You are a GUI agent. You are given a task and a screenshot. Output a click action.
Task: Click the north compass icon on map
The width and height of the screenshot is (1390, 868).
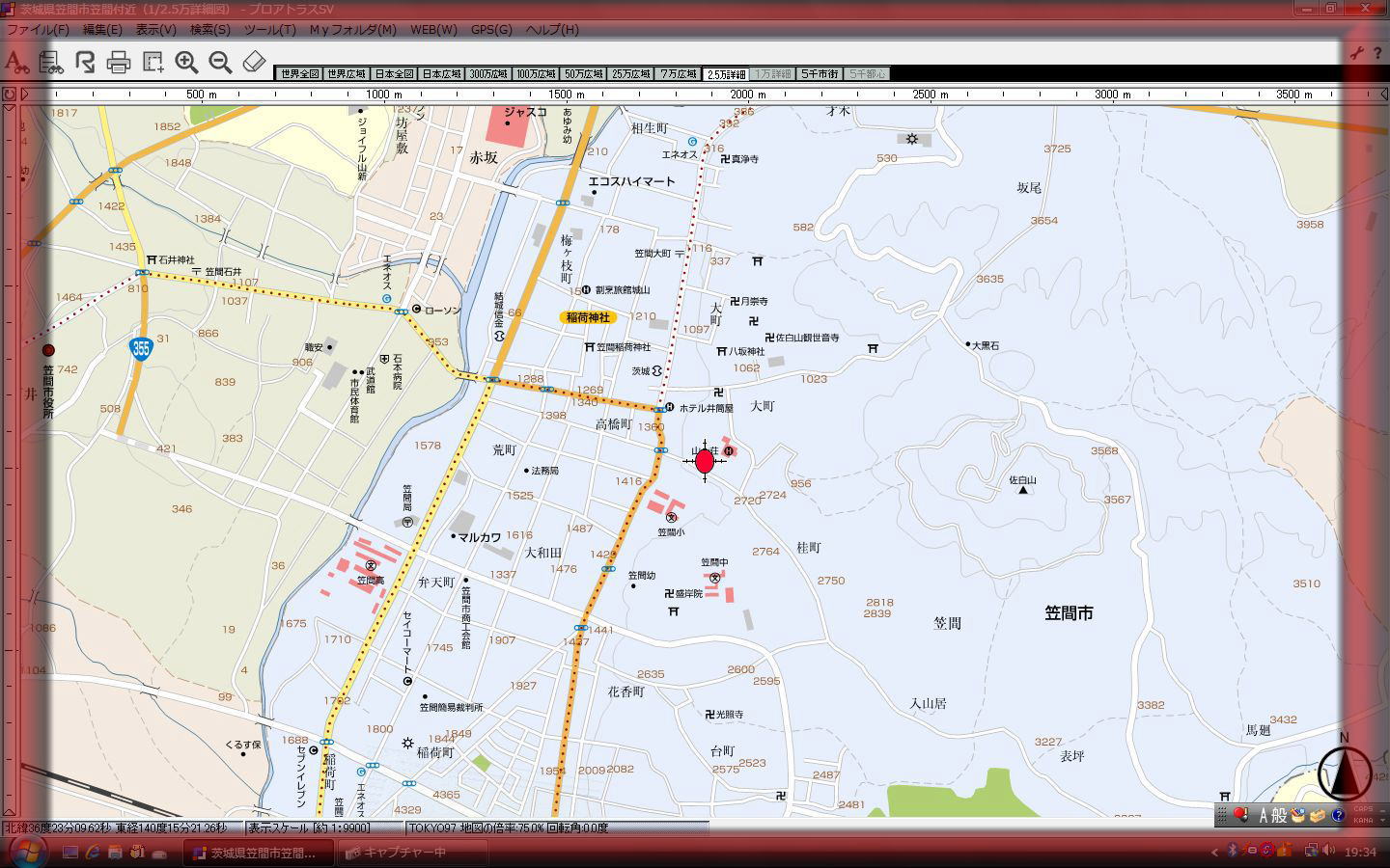[x=1344, y=772]
